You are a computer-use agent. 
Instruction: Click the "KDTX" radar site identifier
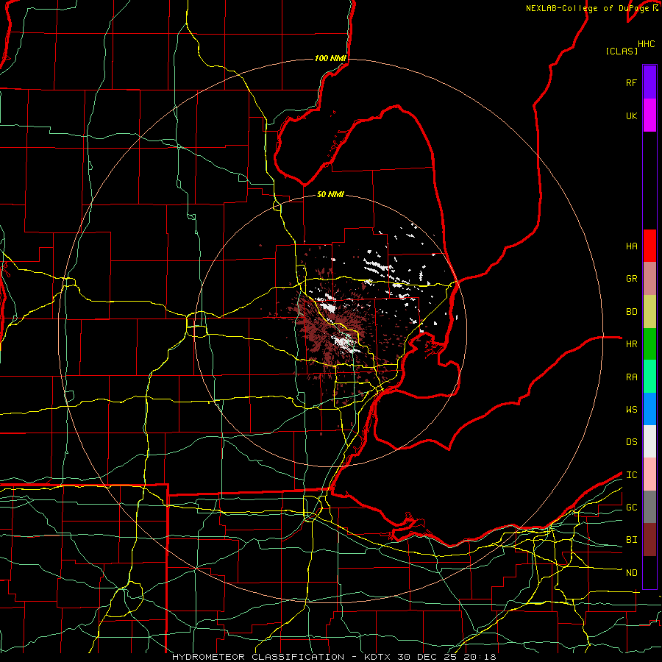378,657
